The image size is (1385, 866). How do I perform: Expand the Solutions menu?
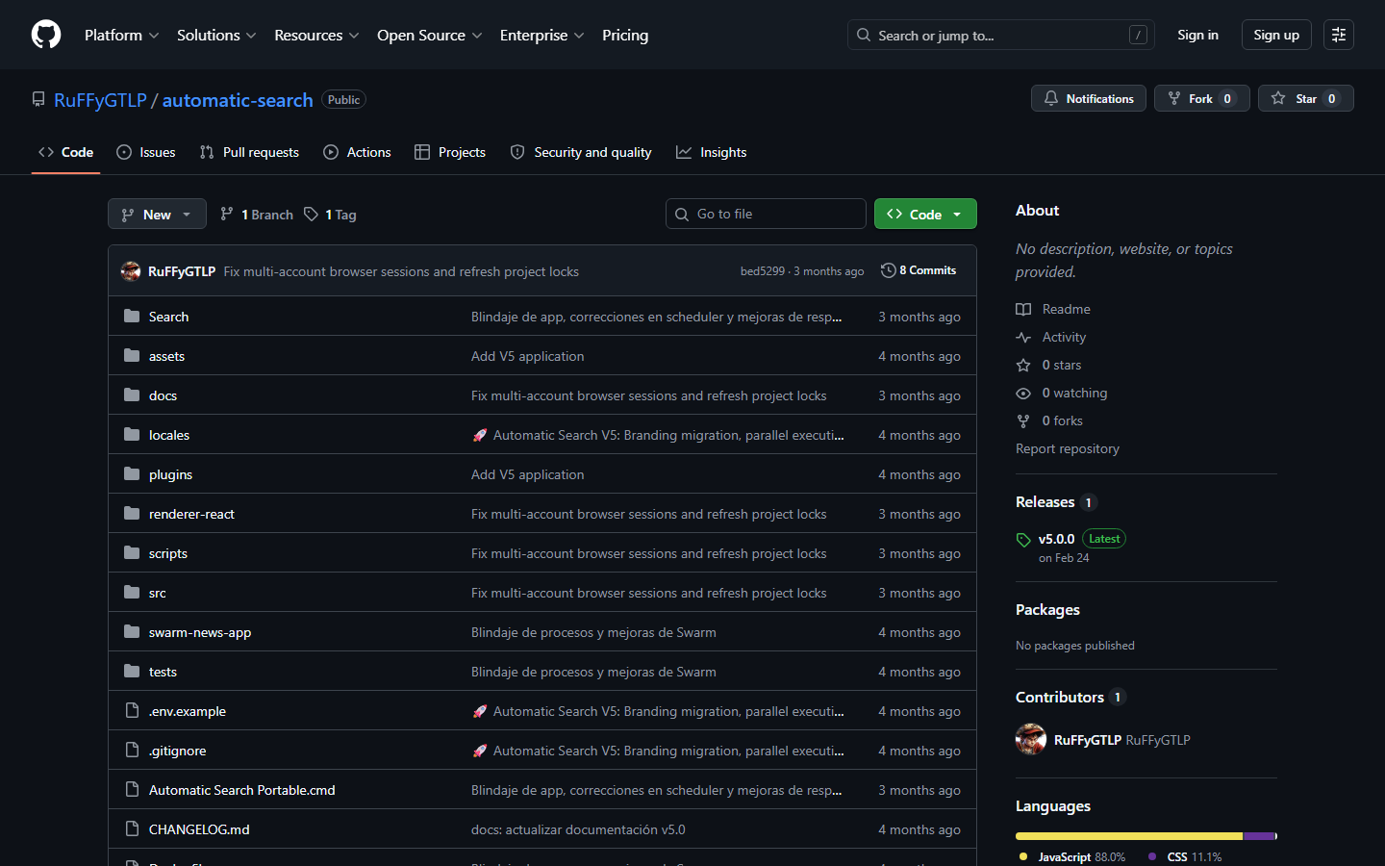(216, 35)
